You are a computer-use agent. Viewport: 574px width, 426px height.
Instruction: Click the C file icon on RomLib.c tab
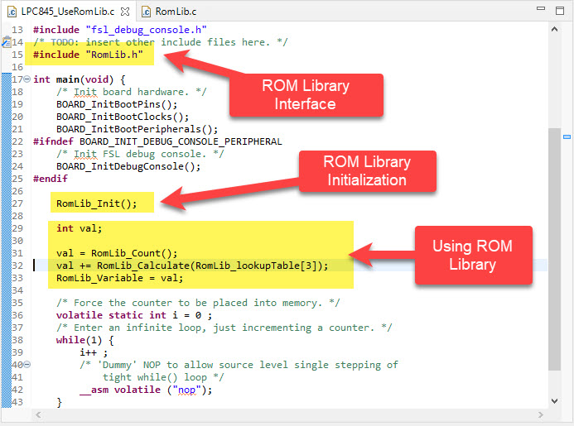coord(146,12)
